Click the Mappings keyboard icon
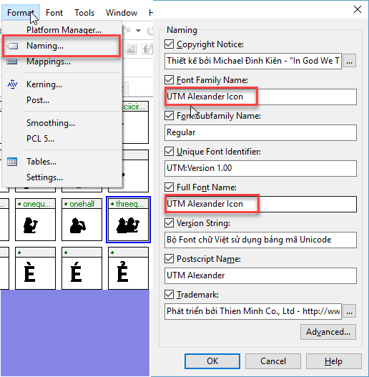 click(12, 62)
